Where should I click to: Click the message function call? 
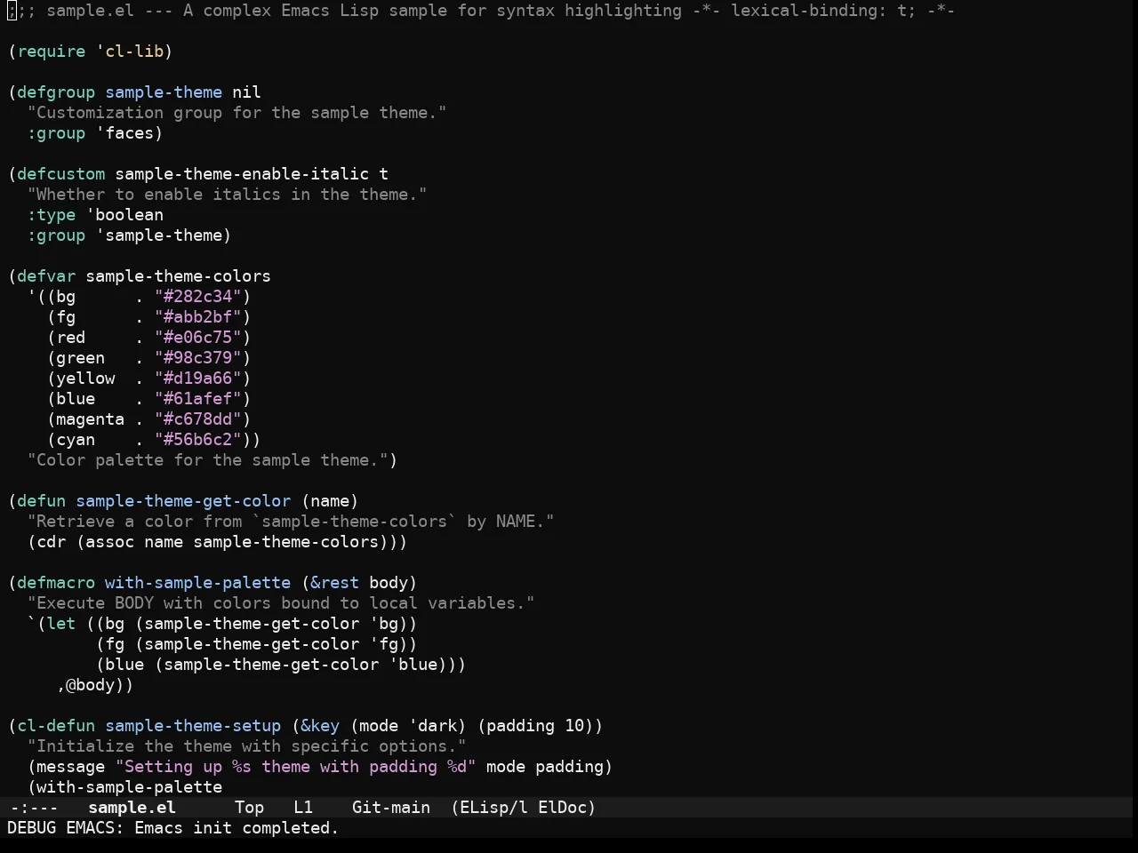(x=71, y=767)
